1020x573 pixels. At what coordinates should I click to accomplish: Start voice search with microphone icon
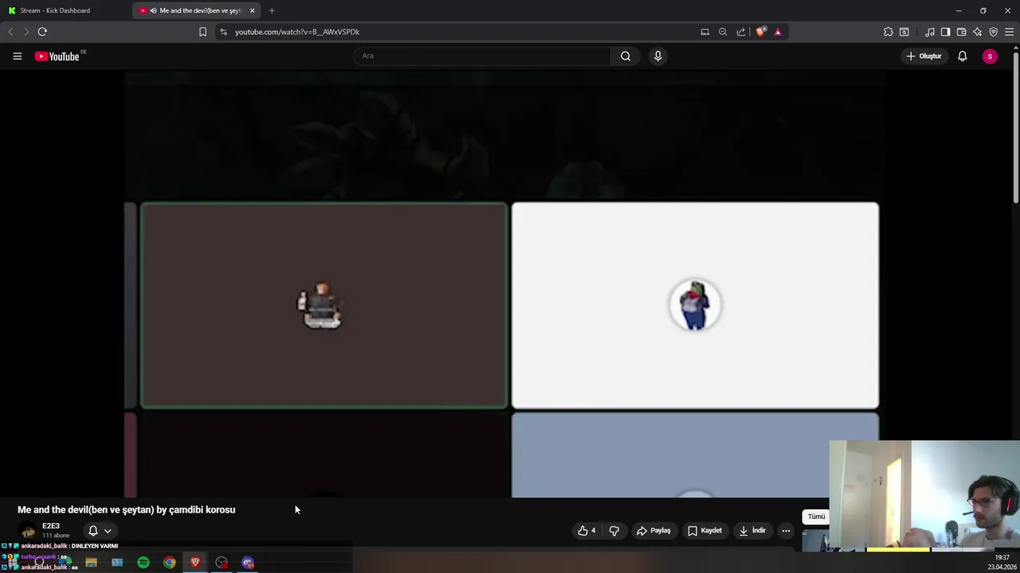pyautogui.click(x=657, y=56)
